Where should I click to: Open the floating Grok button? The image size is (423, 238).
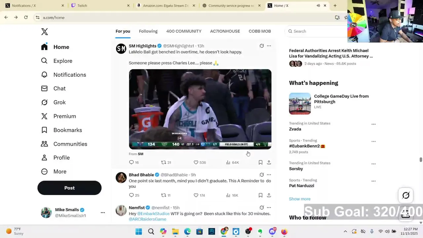[x=406, y=195]
